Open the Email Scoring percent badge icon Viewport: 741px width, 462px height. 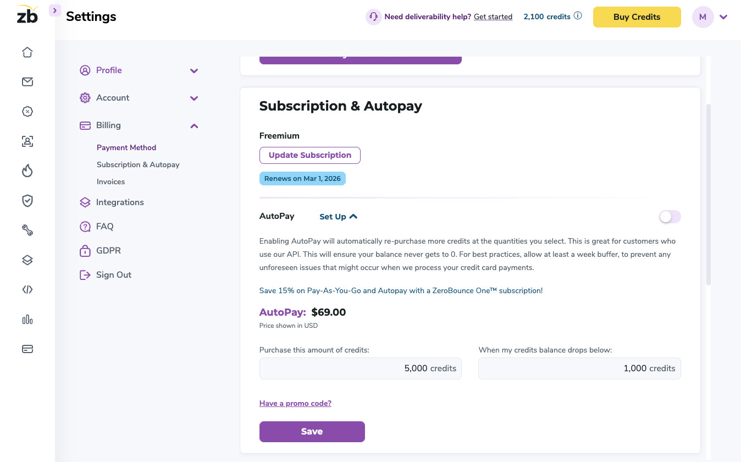(27, 111)
